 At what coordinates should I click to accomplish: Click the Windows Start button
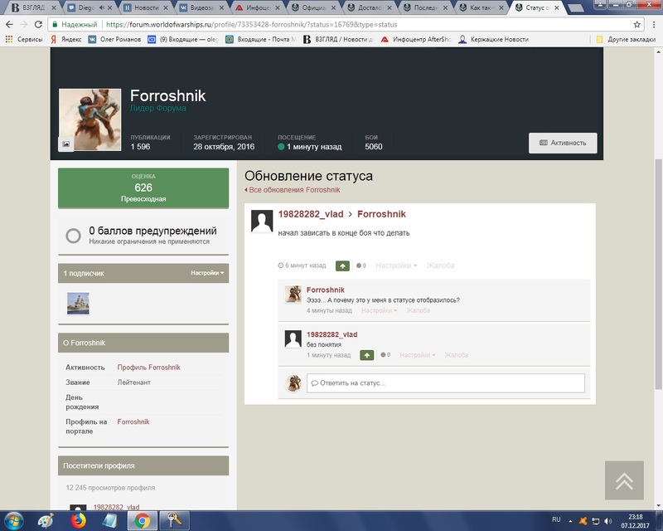13,520
